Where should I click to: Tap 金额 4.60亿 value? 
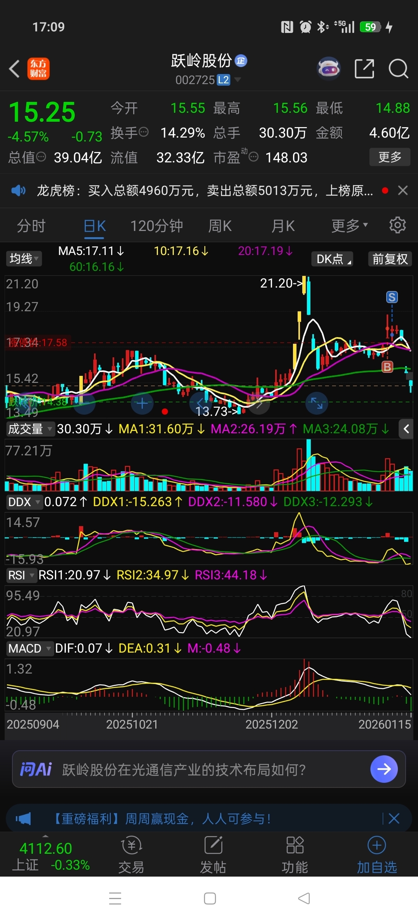coord(389,133)
